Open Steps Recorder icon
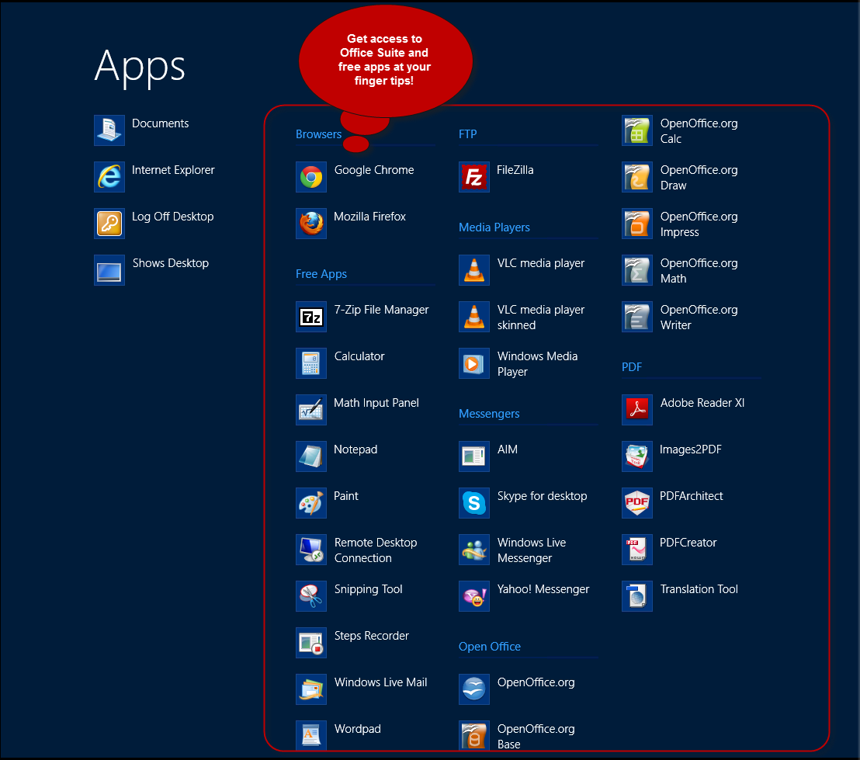860x760 pixels. [311, 644]
